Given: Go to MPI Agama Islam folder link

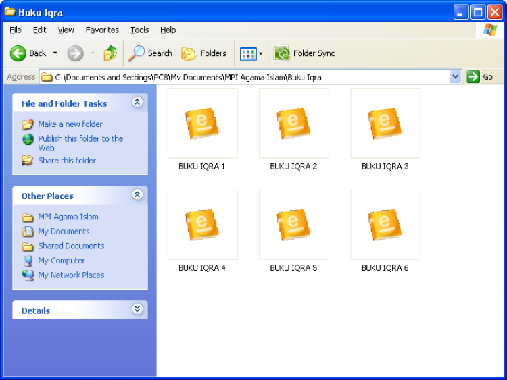Looking at the screenshot, I should pos(68,217).
